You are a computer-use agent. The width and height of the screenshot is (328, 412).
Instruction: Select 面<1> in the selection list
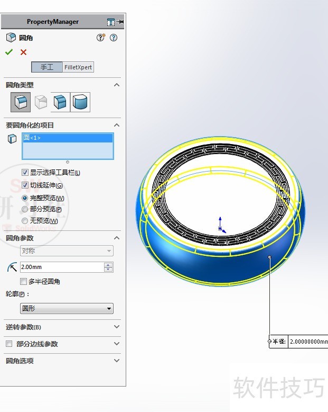coord(68,138)
